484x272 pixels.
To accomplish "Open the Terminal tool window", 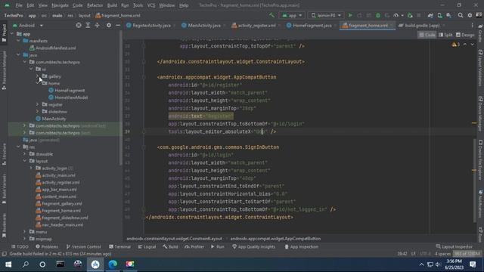I will coord(119,247).
